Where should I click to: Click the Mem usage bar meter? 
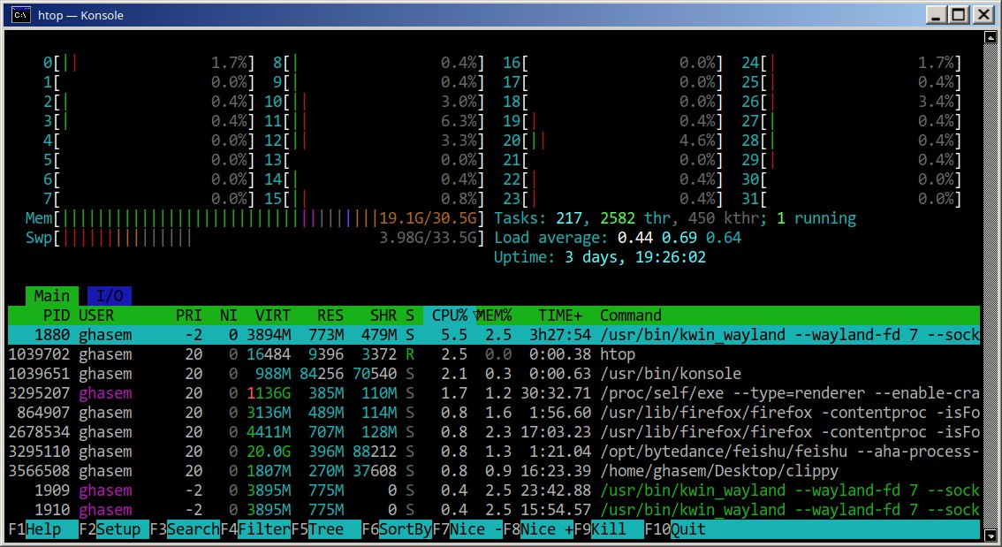[x=255, y=218]
